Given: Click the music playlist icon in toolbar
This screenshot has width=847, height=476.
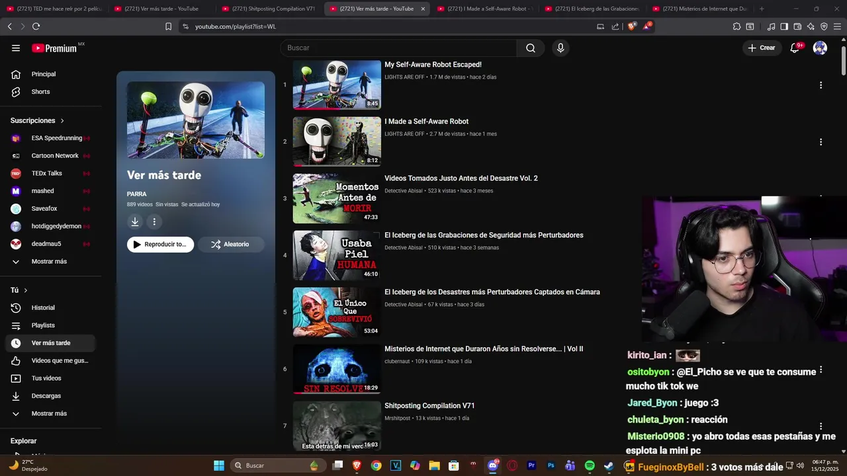Looking at the screenshot, I should (x=771, y=26).
